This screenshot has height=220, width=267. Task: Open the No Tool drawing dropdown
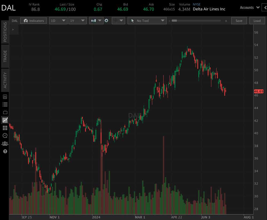147,21
